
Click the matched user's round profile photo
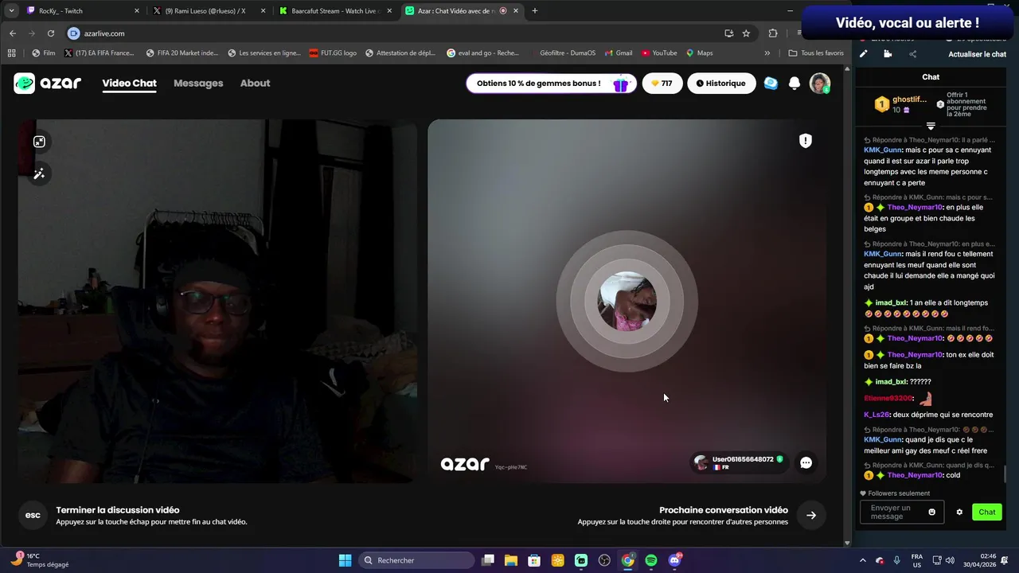tap(627, 301)
